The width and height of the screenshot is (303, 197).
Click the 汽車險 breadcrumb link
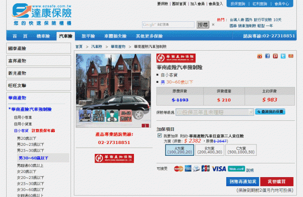pyautogui.click(x=97, y=46)
